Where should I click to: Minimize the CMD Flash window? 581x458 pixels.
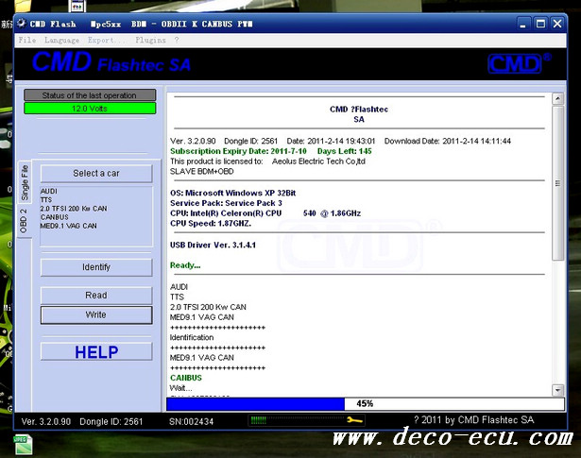[522, 24]
